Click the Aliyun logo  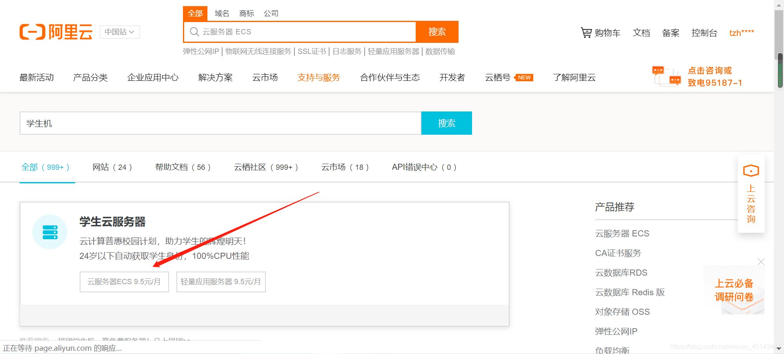pos(56,32)
